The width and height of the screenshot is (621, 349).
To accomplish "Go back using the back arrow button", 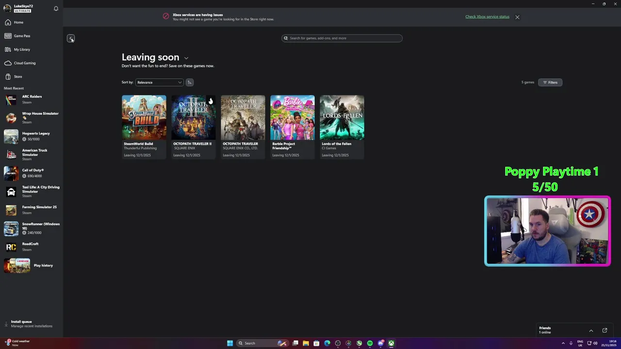I will point(71,38).
